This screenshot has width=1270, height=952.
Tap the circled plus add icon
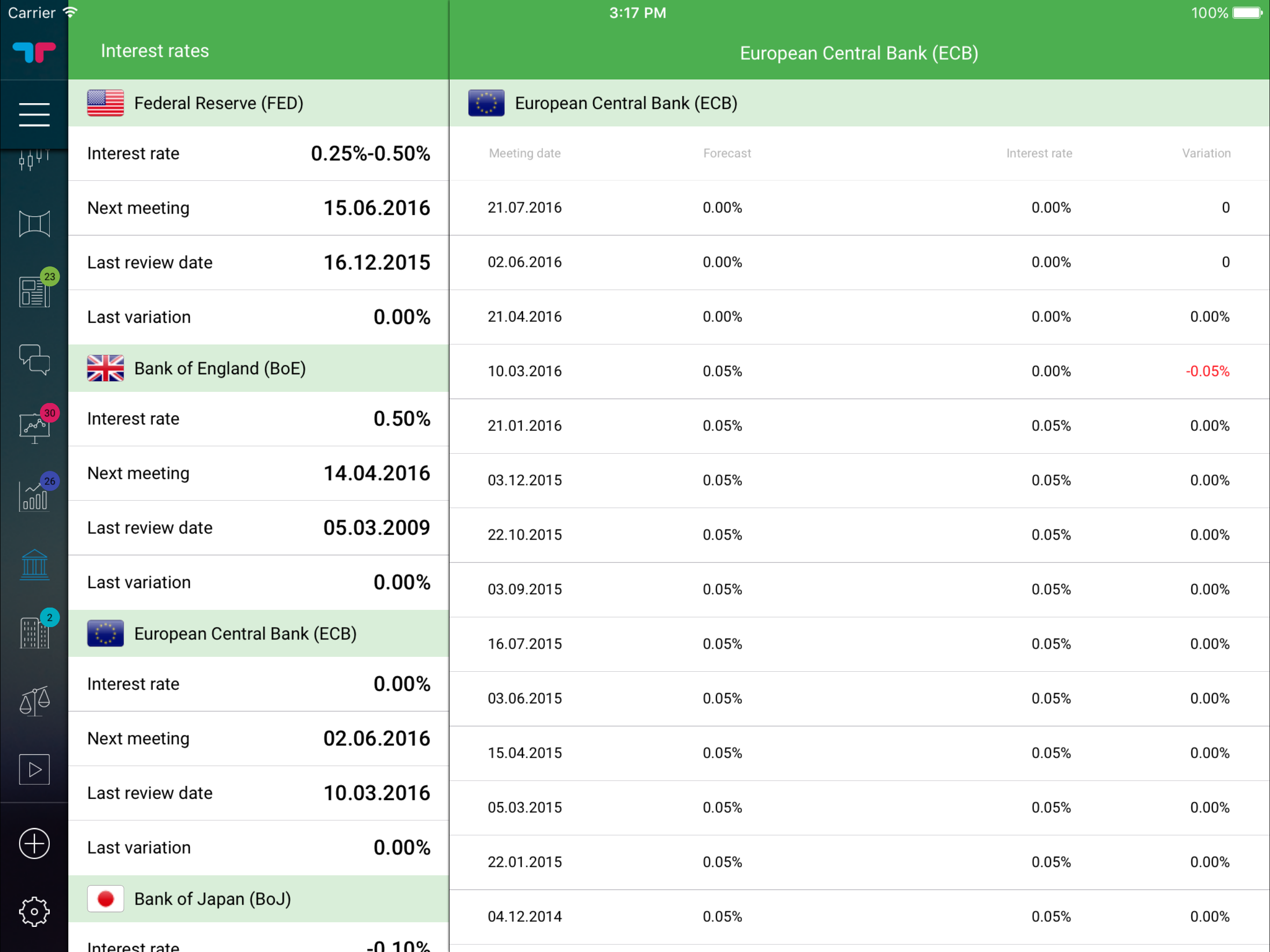pos(34,844)
